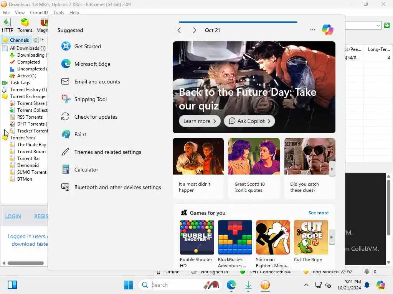Click the Copilot preview icon in the tray
This screenshot has height=294, width=393.
point(381,285)
